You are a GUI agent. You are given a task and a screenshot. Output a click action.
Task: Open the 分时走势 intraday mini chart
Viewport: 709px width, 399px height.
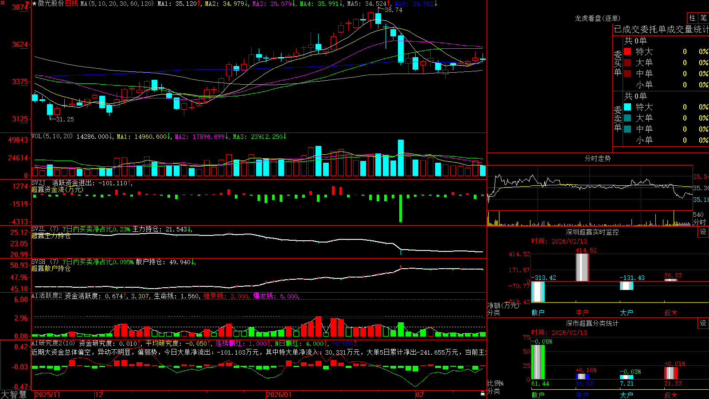tap(590, 196)
